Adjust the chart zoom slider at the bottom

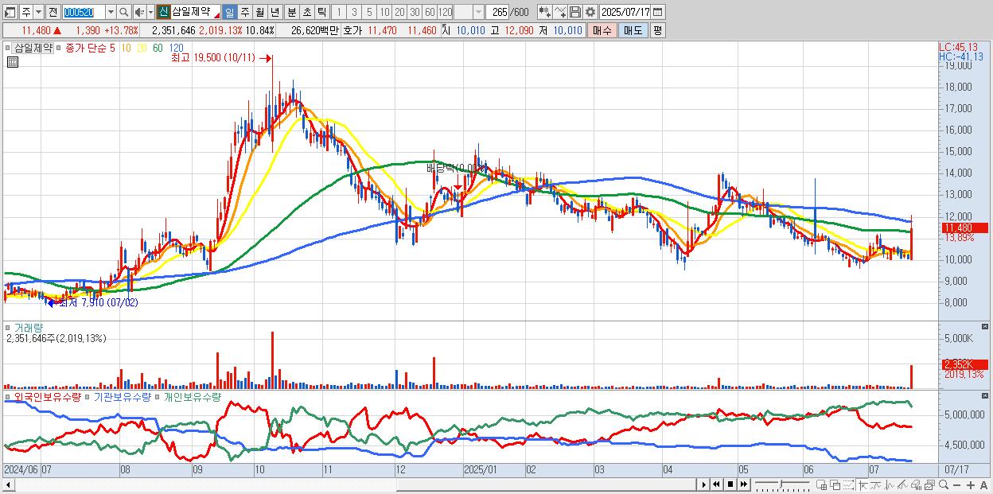point(781,484)
